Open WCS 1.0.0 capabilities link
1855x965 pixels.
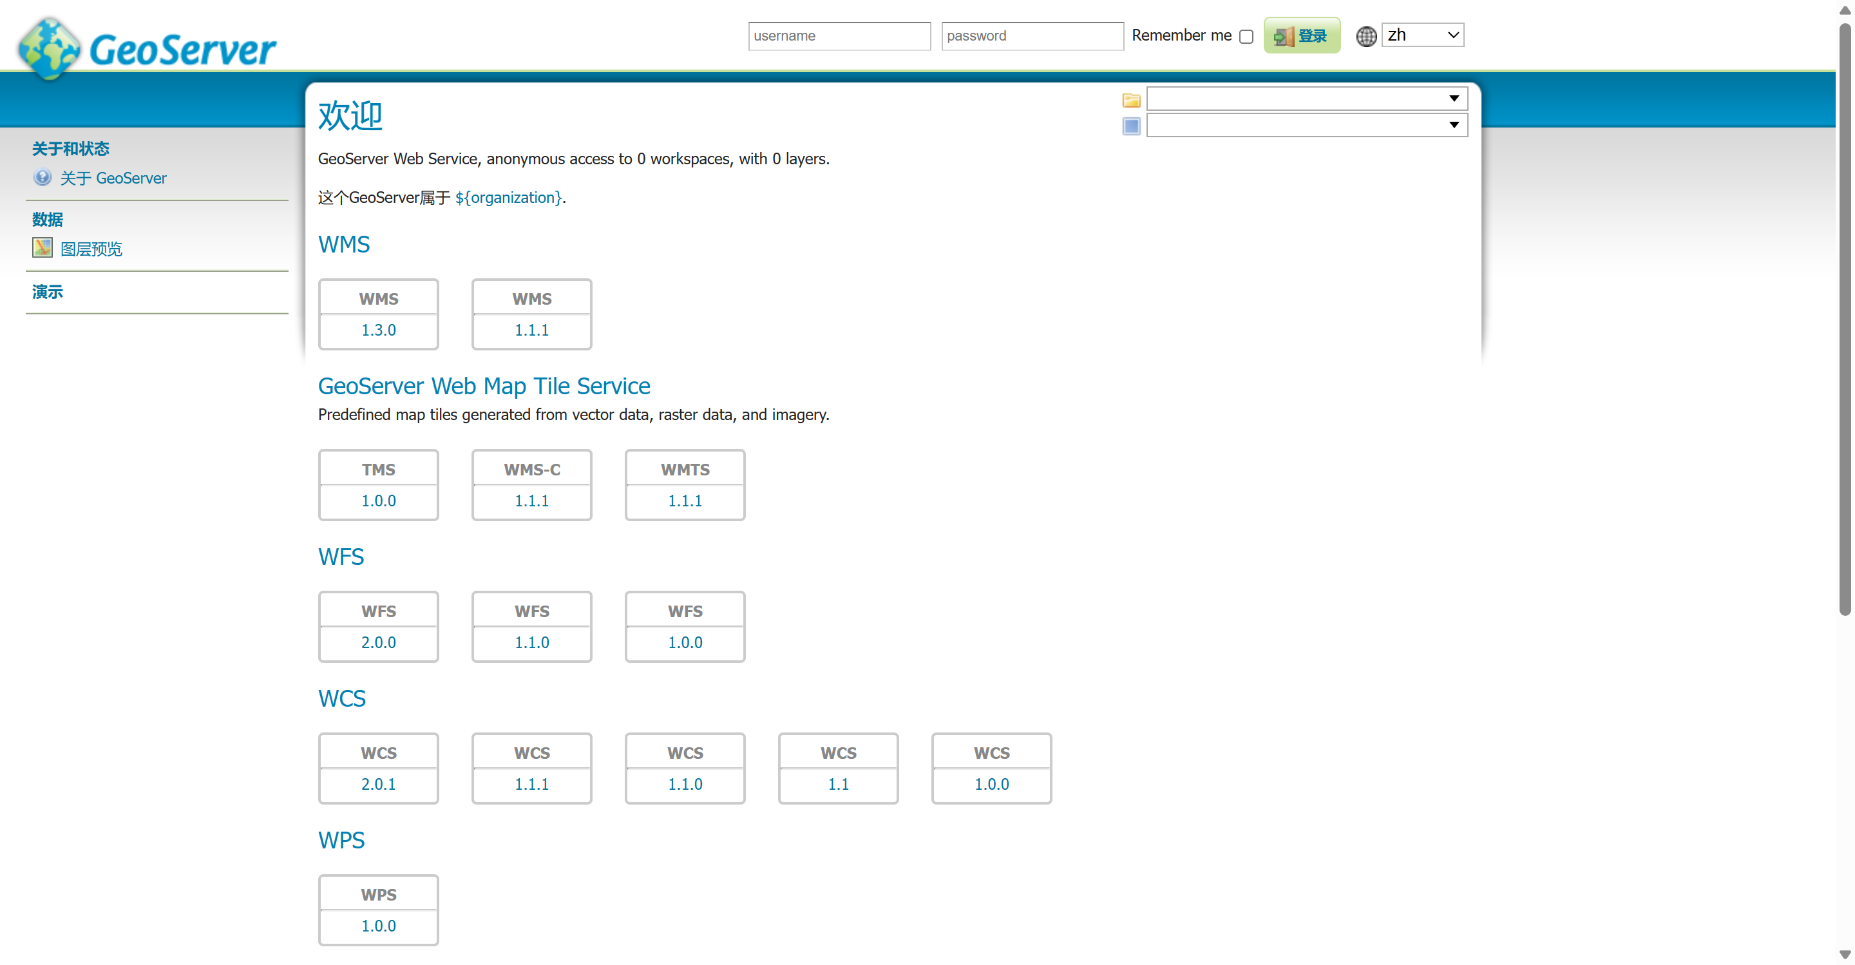point(992,784)
